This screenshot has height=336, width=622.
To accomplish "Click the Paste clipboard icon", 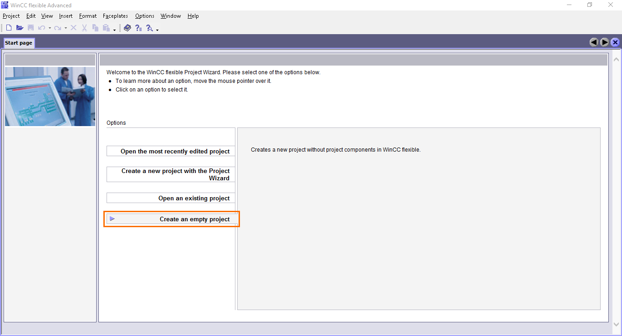I will click(x=106, y=28).
